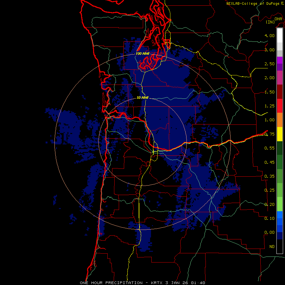This screenshot has height=285, width=285.
Task: Click the 0.55 legend value
Action: [x=269, y=148]
